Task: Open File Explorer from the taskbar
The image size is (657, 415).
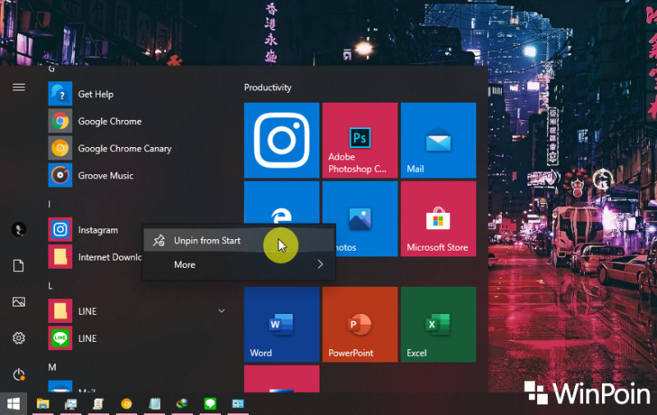Action: pos(43,403)
